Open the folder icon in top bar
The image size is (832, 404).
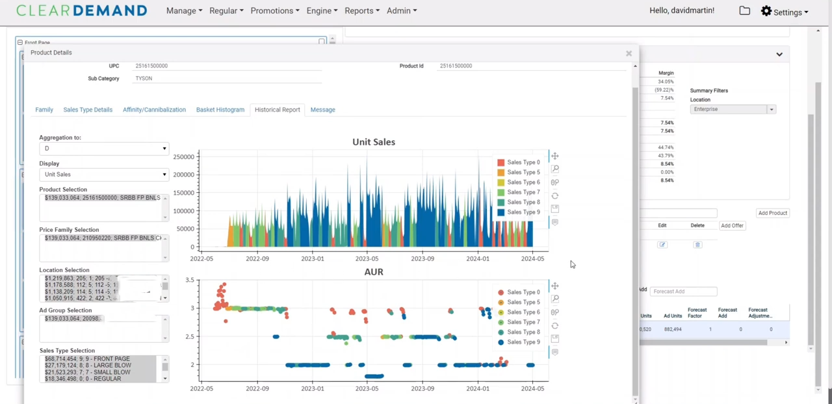tap(744, 11)
